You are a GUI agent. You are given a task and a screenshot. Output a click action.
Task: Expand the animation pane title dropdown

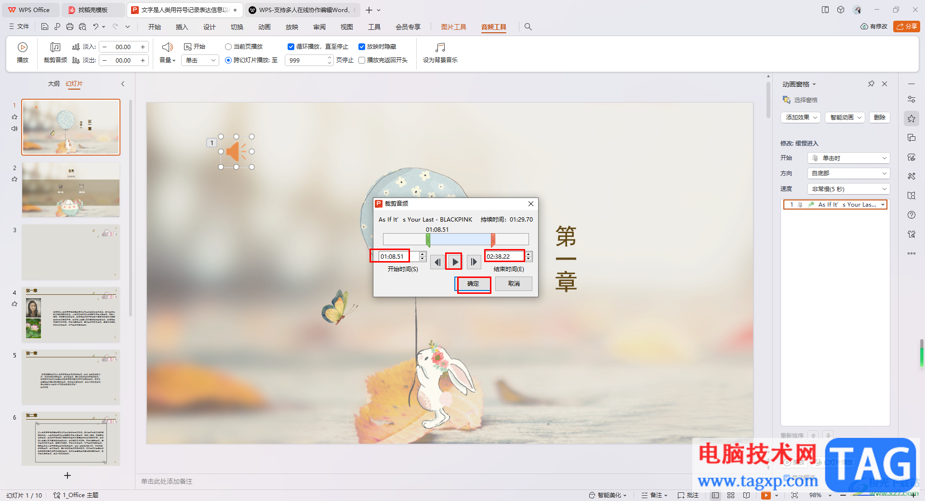pyautogui.click(x=814, y=84)
